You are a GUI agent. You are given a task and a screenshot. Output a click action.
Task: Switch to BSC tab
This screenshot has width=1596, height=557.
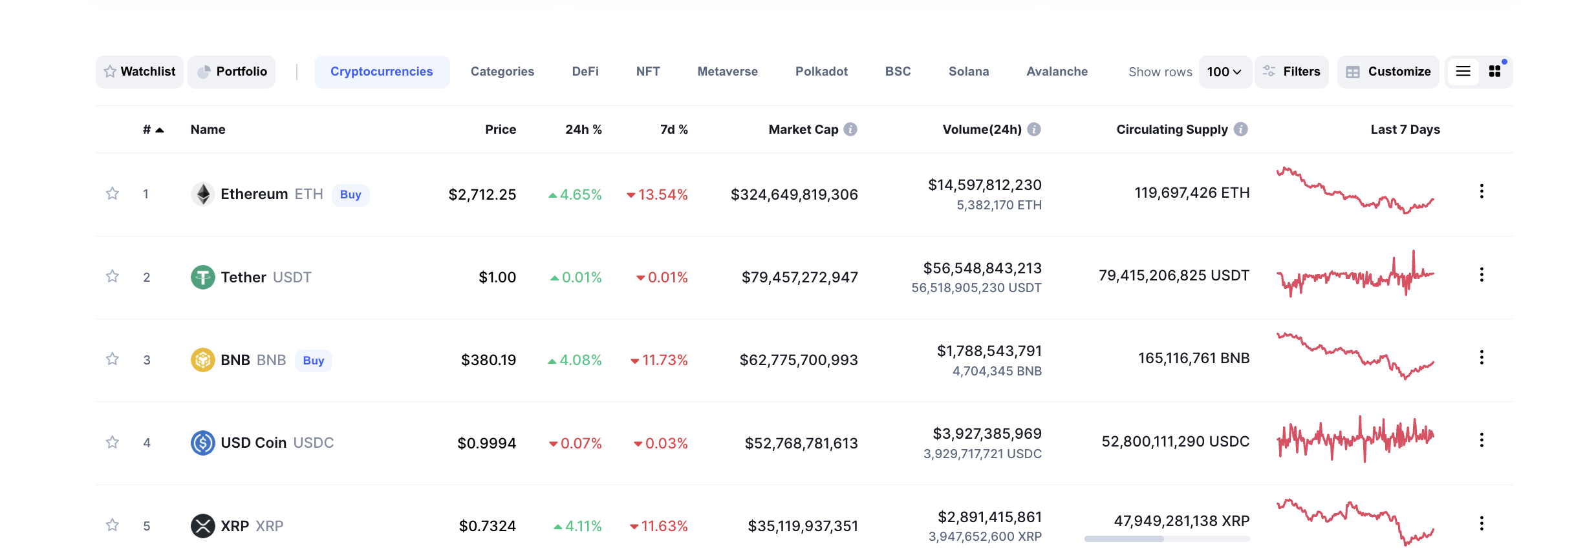[898, 72]
